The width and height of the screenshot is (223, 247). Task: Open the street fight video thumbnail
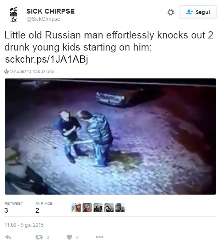tap(111, 137)
